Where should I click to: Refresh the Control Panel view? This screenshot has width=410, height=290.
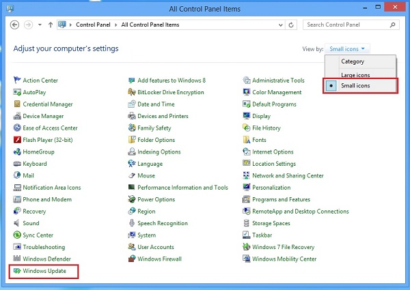[x=292, y=25]
